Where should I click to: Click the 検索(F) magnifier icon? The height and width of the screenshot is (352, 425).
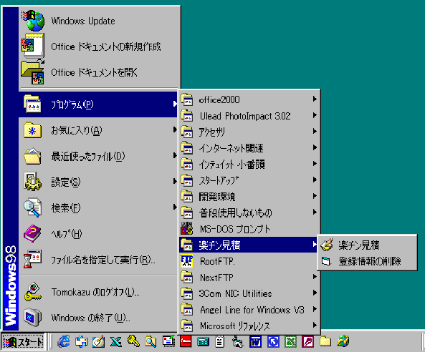click(32, 207)
